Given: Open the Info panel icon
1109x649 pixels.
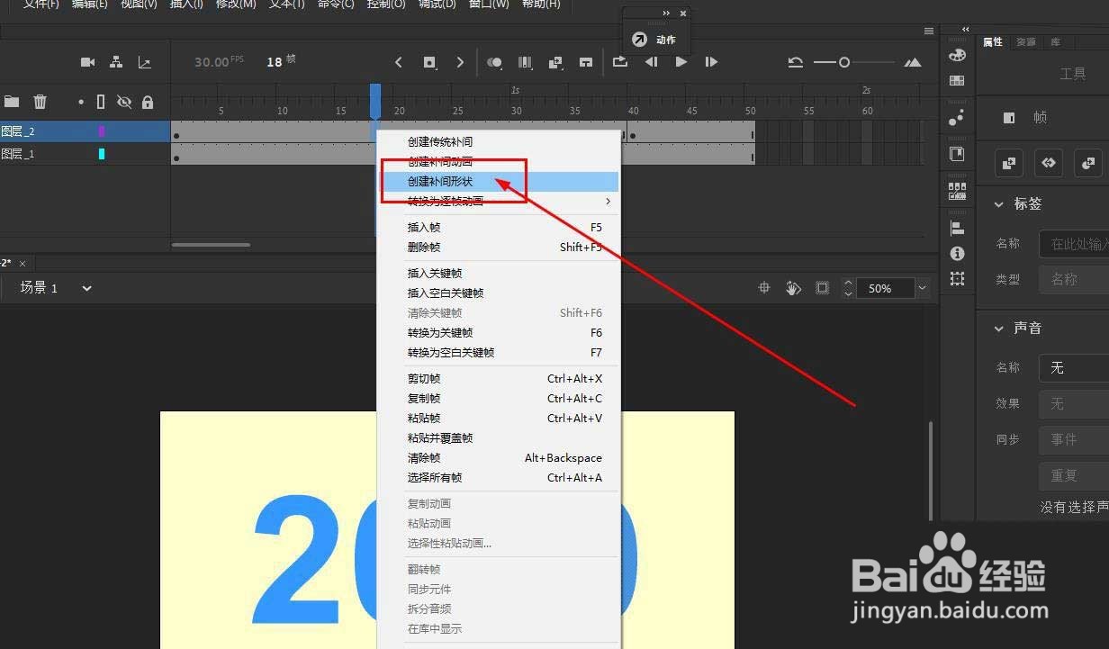Looking at the screenshot, I should tap(957, 254).
